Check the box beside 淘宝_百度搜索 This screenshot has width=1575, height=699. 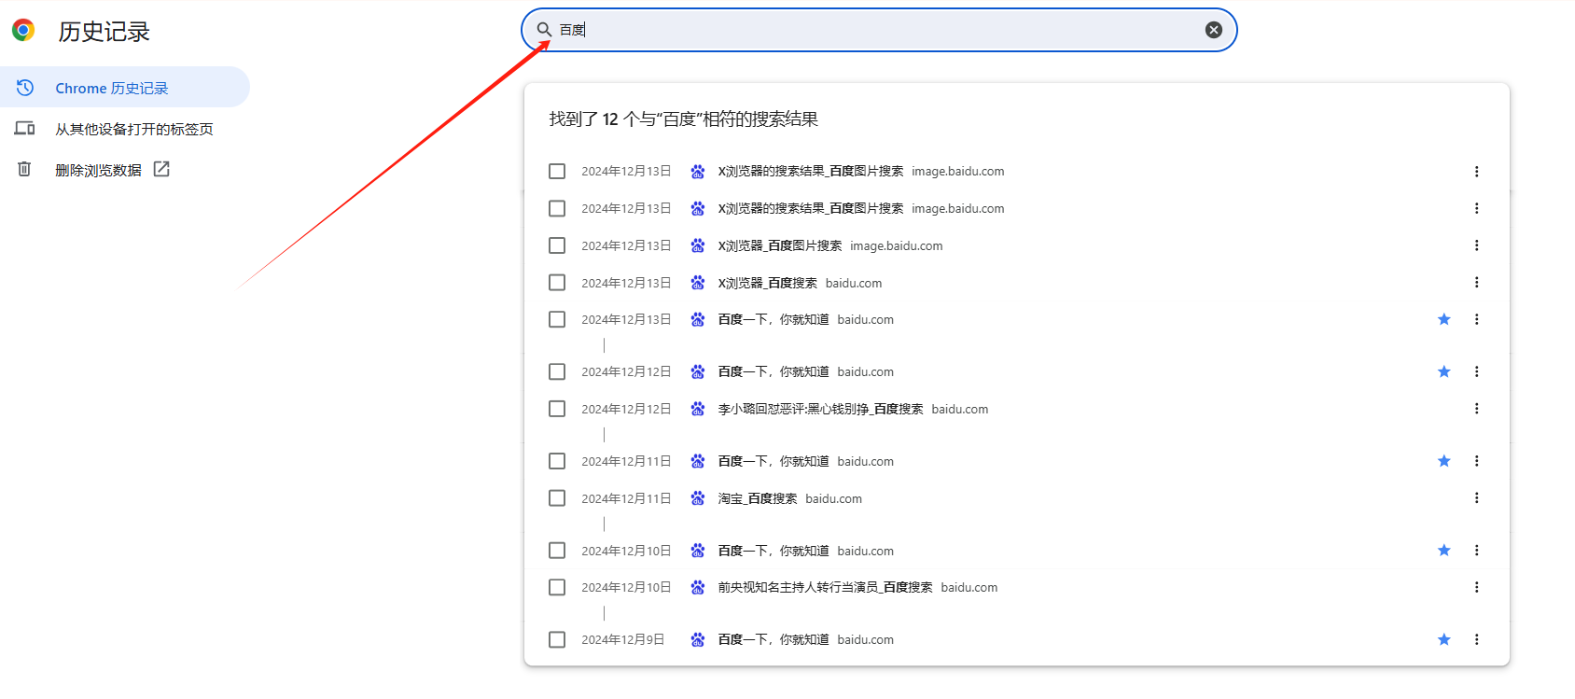pos(557,498)
